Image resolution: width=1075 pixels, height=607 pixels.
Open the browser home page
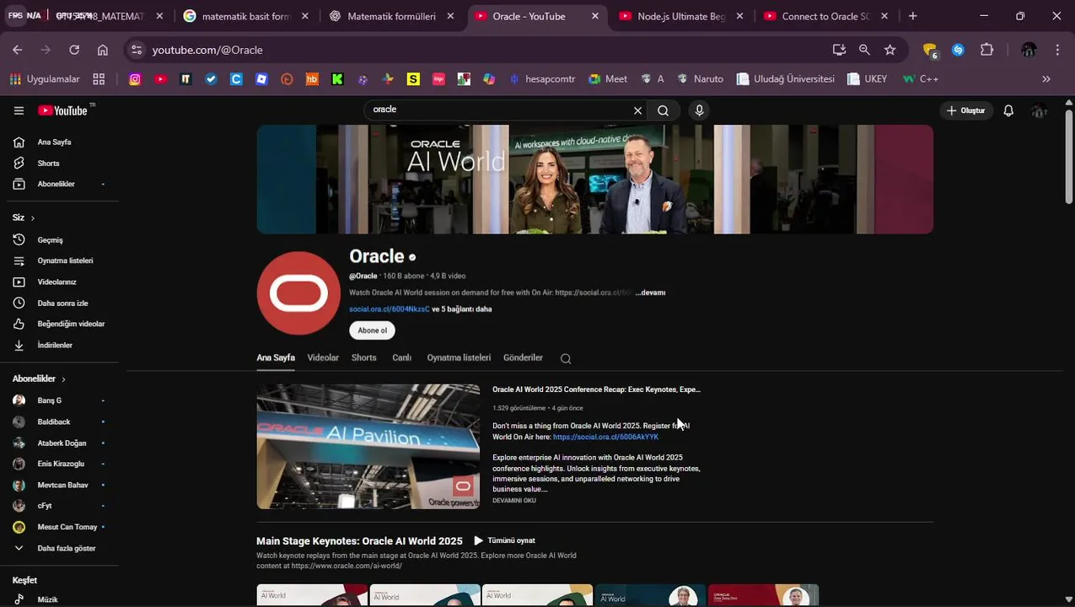pyautogui.click(x=103, y=50)
